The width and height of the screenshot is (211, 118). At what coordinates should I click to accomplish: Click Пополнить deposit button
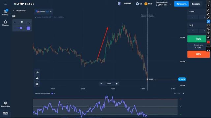181,4
